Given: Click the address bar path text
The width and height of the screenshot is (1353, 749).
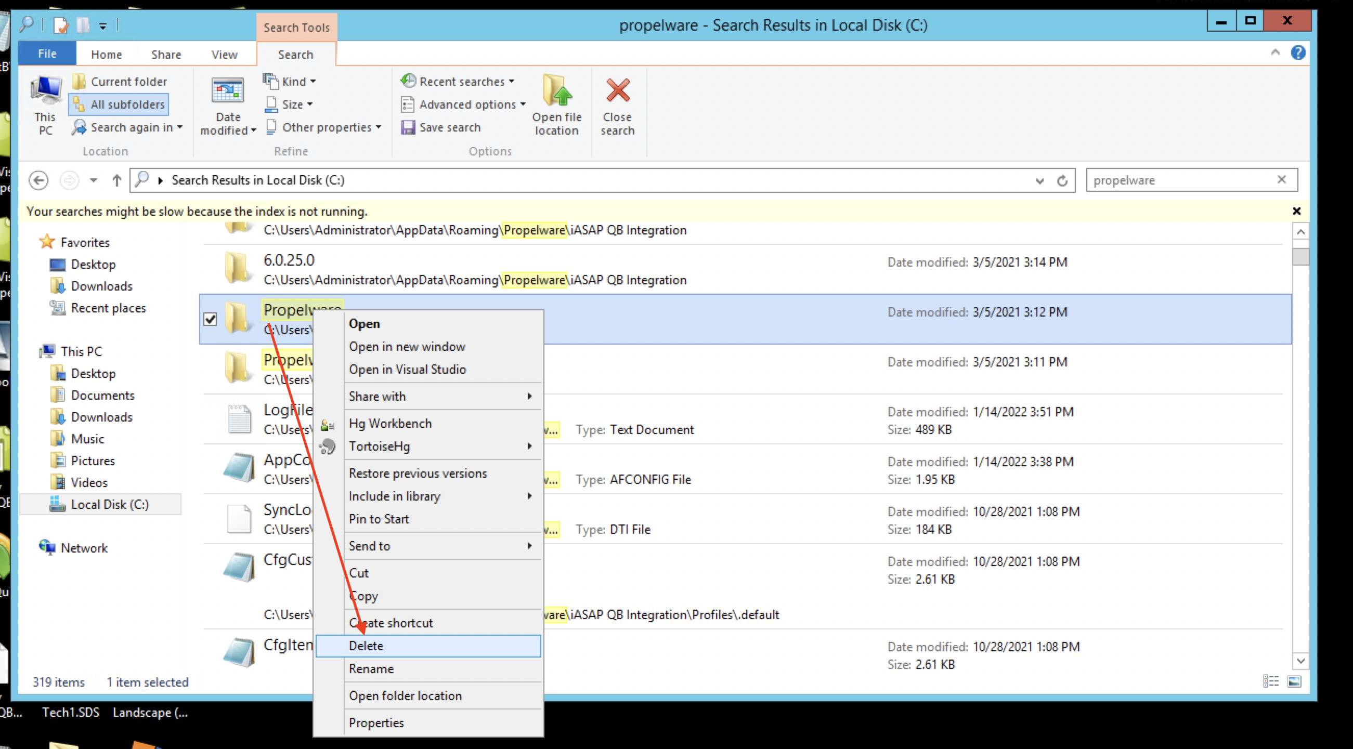Looking at the screenshot, I should click(x=258, y=180).
